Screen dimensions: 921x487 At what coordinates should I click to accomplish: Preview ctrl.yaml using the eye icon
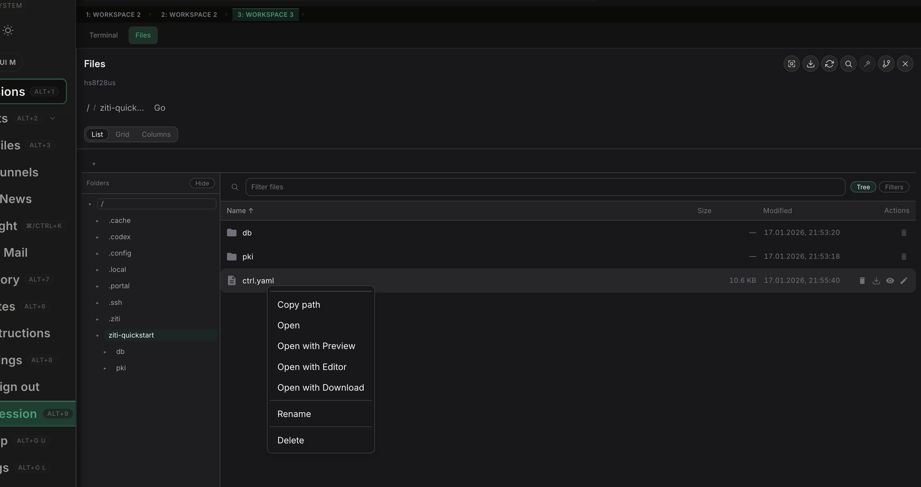pos(890,280)
